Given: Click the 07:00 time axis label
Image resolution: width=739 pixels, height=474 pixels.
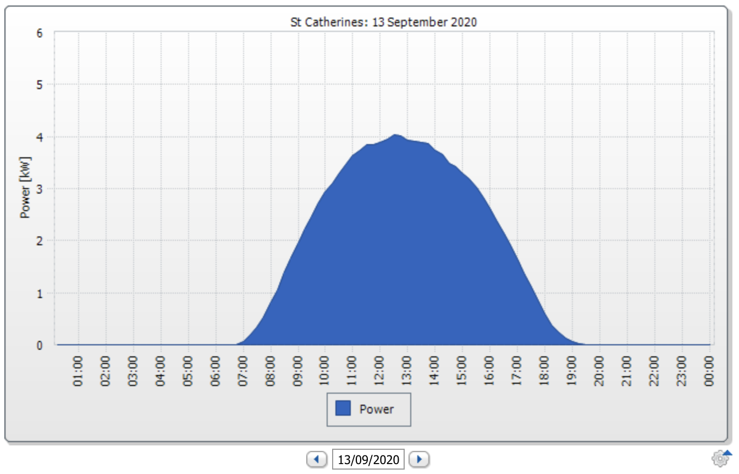Looking at the screenshot, I should (x=242, y=371).
